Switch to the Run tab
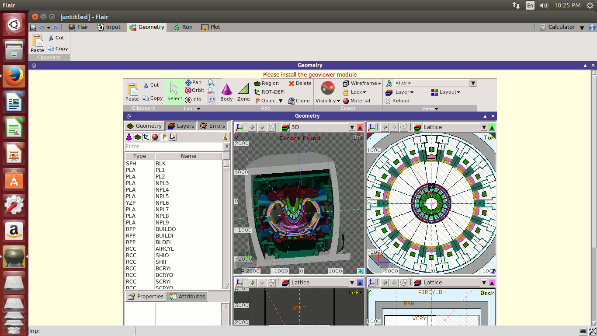Viewport: 597px width, 336px height. (x=183, y=27)
